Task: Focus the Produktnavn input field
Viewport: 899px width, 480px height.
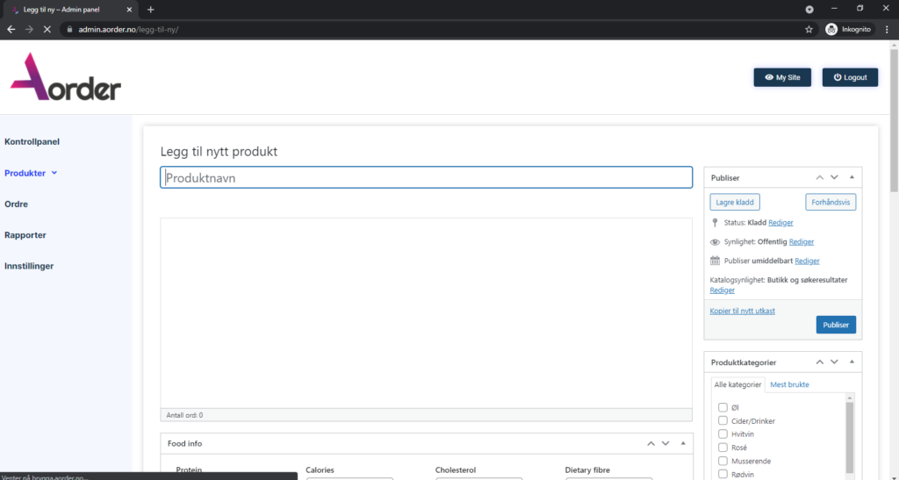Action: click(x=426, y=177)
